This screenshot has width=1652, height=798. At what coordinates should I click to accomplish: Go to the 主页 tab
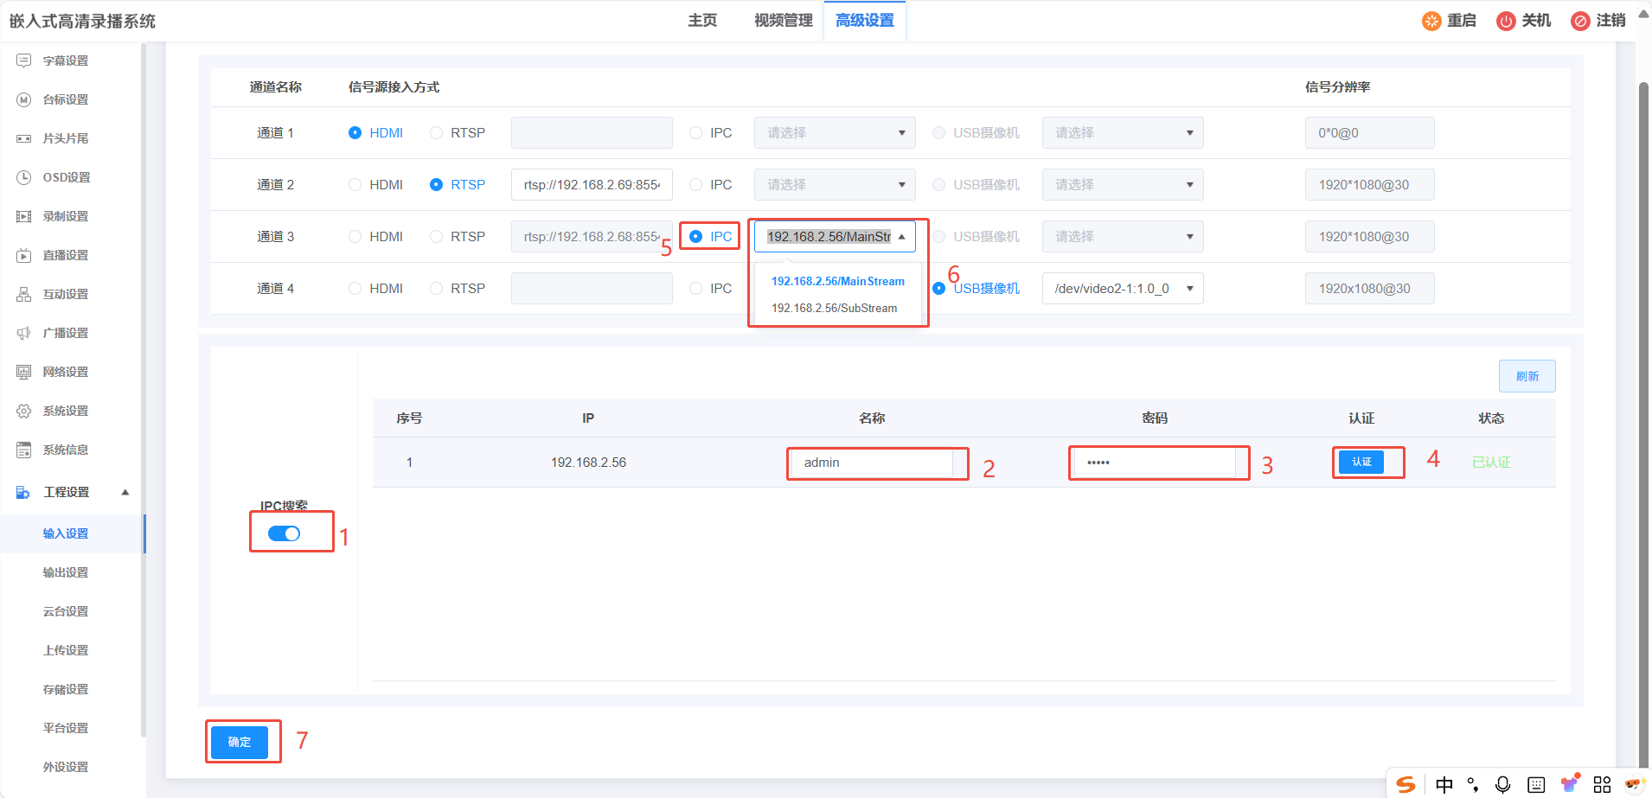(x=702, y=21)
